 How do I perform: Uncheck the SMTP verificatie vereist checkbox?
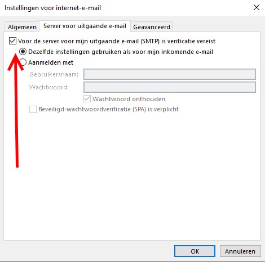(12, 41)
